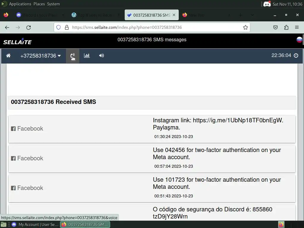Image resolution: width=304 pixels, height=228 pixels.
Task: Click the Instagram link ig.me message
Action: (x=218, y=124)
